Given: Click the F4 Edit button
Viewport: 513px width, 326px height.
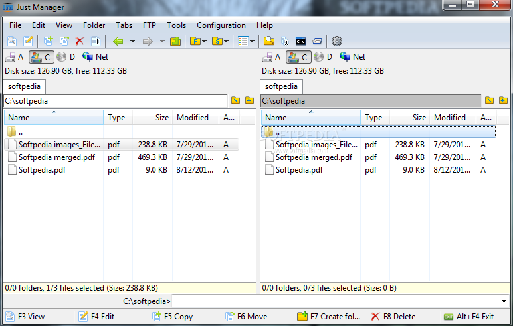Looking at the screenshot, I should point(97,317).
